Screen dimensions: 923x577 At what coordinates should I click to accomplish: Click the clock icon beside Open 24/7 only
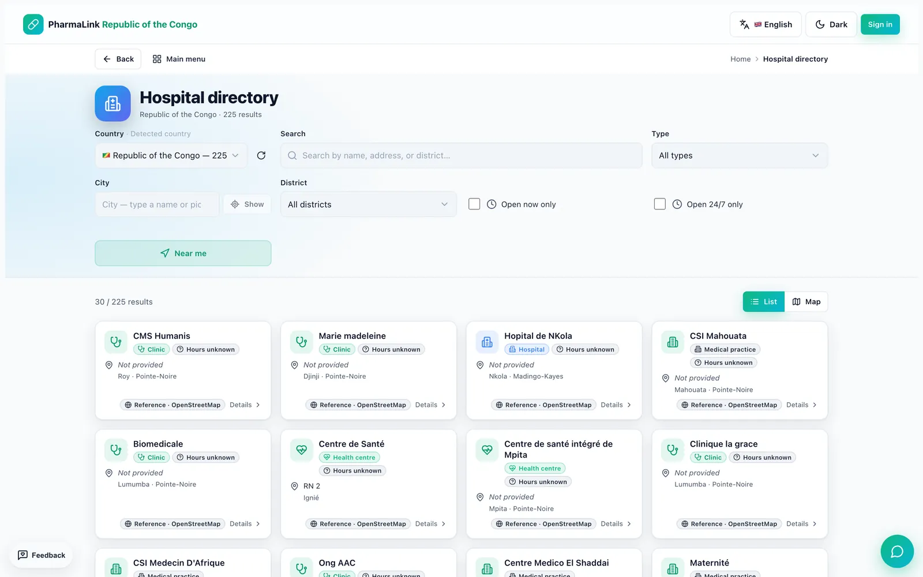(677, 204)
